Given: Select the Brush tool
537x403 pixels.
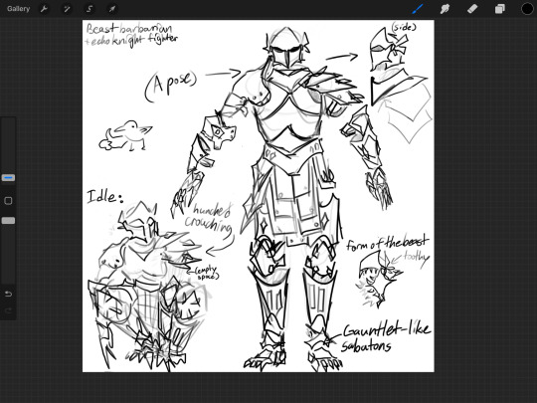Looking at the screenshot, I should pyautogui.click(x=418, y=9).
